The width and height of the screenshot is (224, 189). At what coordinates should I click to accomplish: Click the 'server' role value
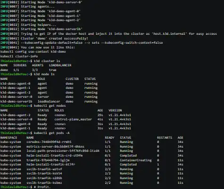click(x=43, y=97)
